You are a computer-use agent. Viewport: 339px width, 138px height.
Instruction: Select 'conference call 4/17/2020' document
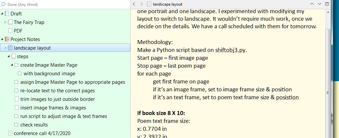(x=42, y=133)
